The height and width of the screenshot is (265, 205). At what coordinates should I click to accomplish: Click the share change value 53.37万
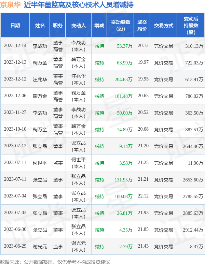click(124, 46)
